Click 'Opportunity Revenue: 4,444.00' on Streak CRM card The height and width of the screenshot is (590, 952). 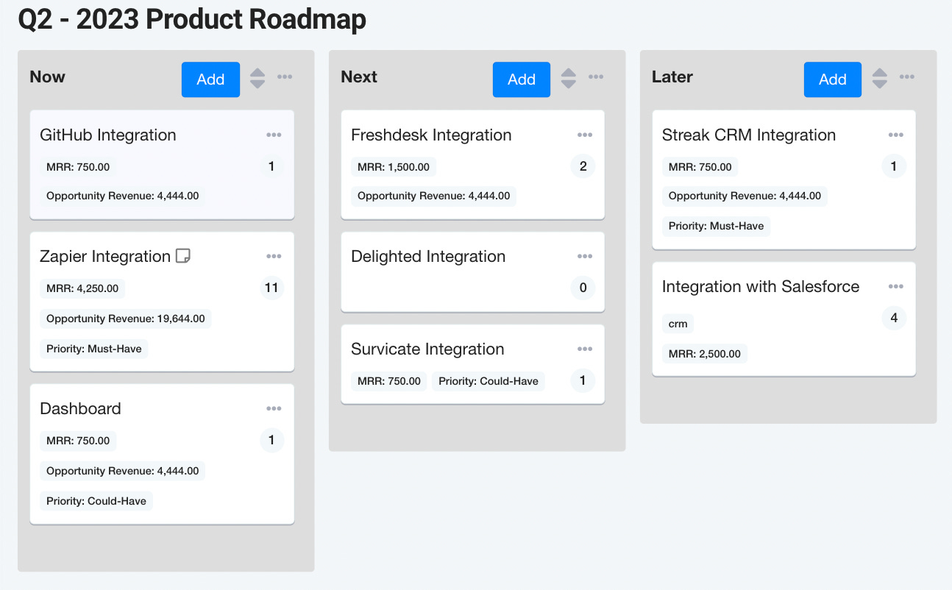[745, 196]
